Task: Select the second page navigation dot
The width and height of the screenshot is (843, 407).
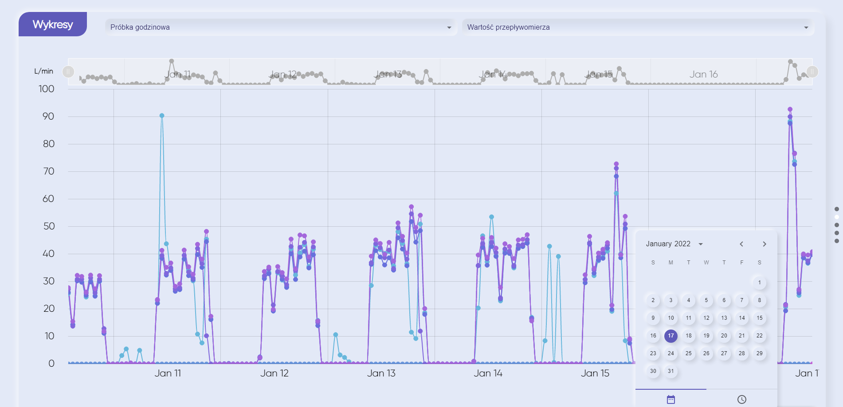Action: pyautogui.click(x=836, y=217)
